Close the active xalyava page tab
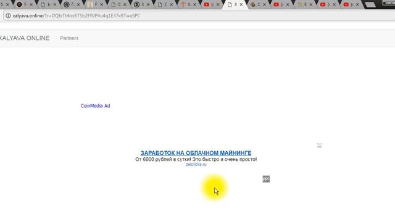 [241, 4]
